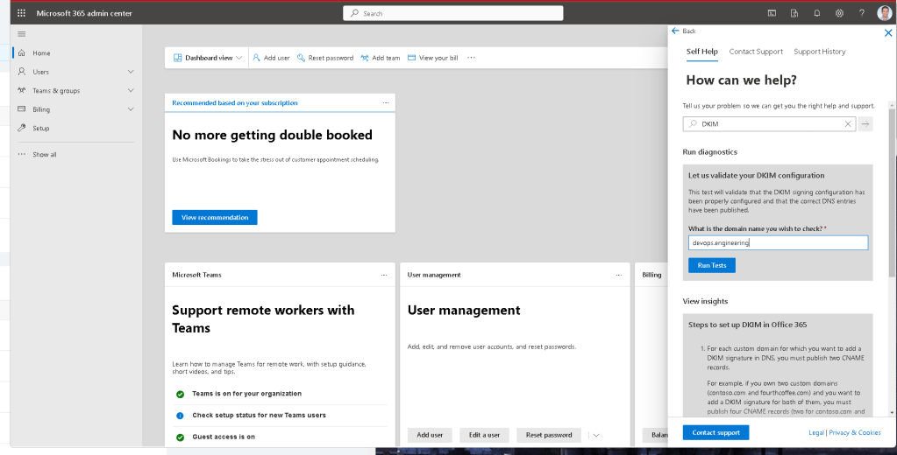The height and width of the screenshot is (455, 897).
Task: Close the help panel with X
Action: (x=888, y=33)
